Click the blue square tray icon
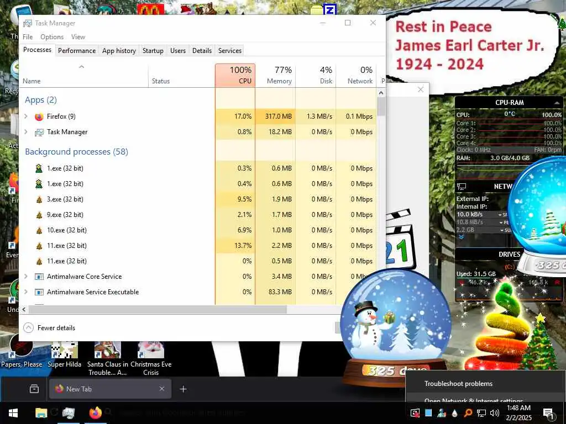 point(428,413)
